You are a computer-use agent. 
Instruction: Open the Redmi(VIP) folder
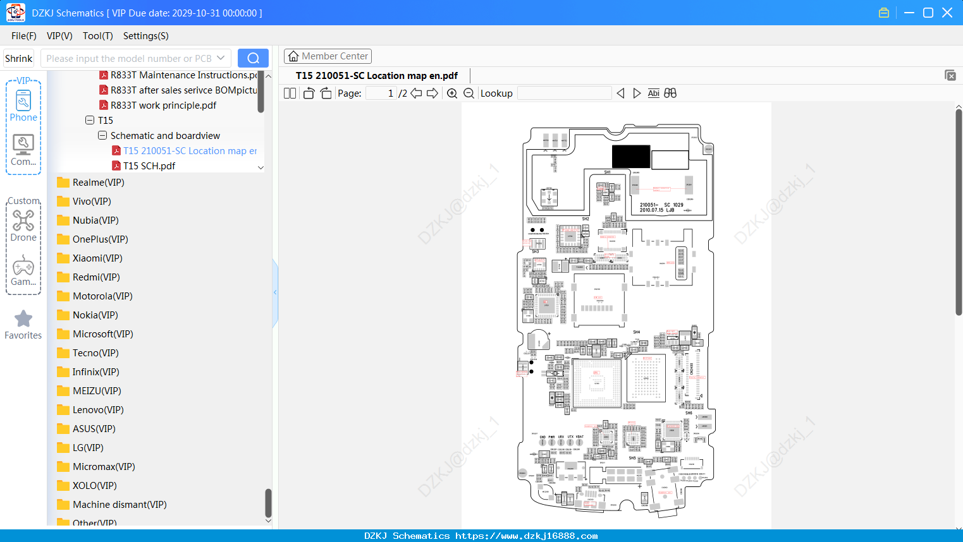(88, 277)
